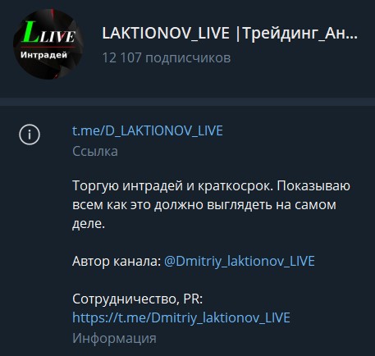The width and height of the screenshot is (375, 356).
Task: Click the Ссылка label under the link
Action: coord(95,151)
